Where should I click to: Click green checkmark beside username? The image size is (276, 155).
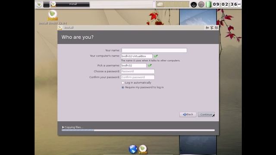(150, 65)
